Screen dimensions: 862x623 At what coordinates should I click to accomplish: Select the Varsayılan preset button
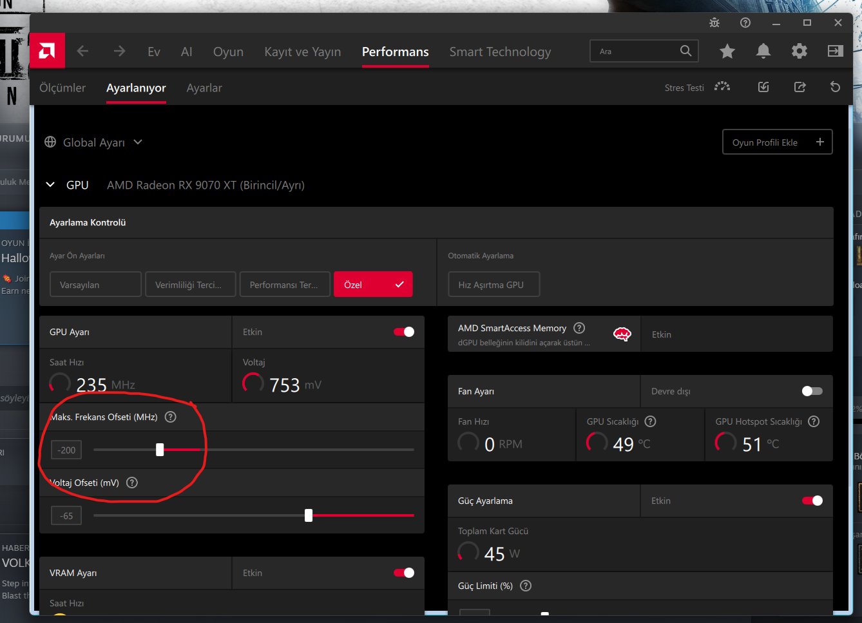tap(95, 285)
